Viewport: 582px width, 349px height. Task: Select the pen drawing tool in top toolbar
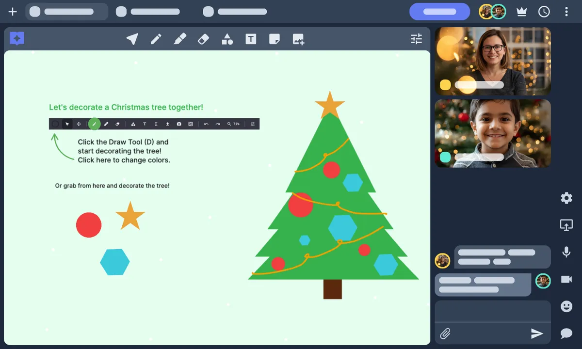(156, 39)
